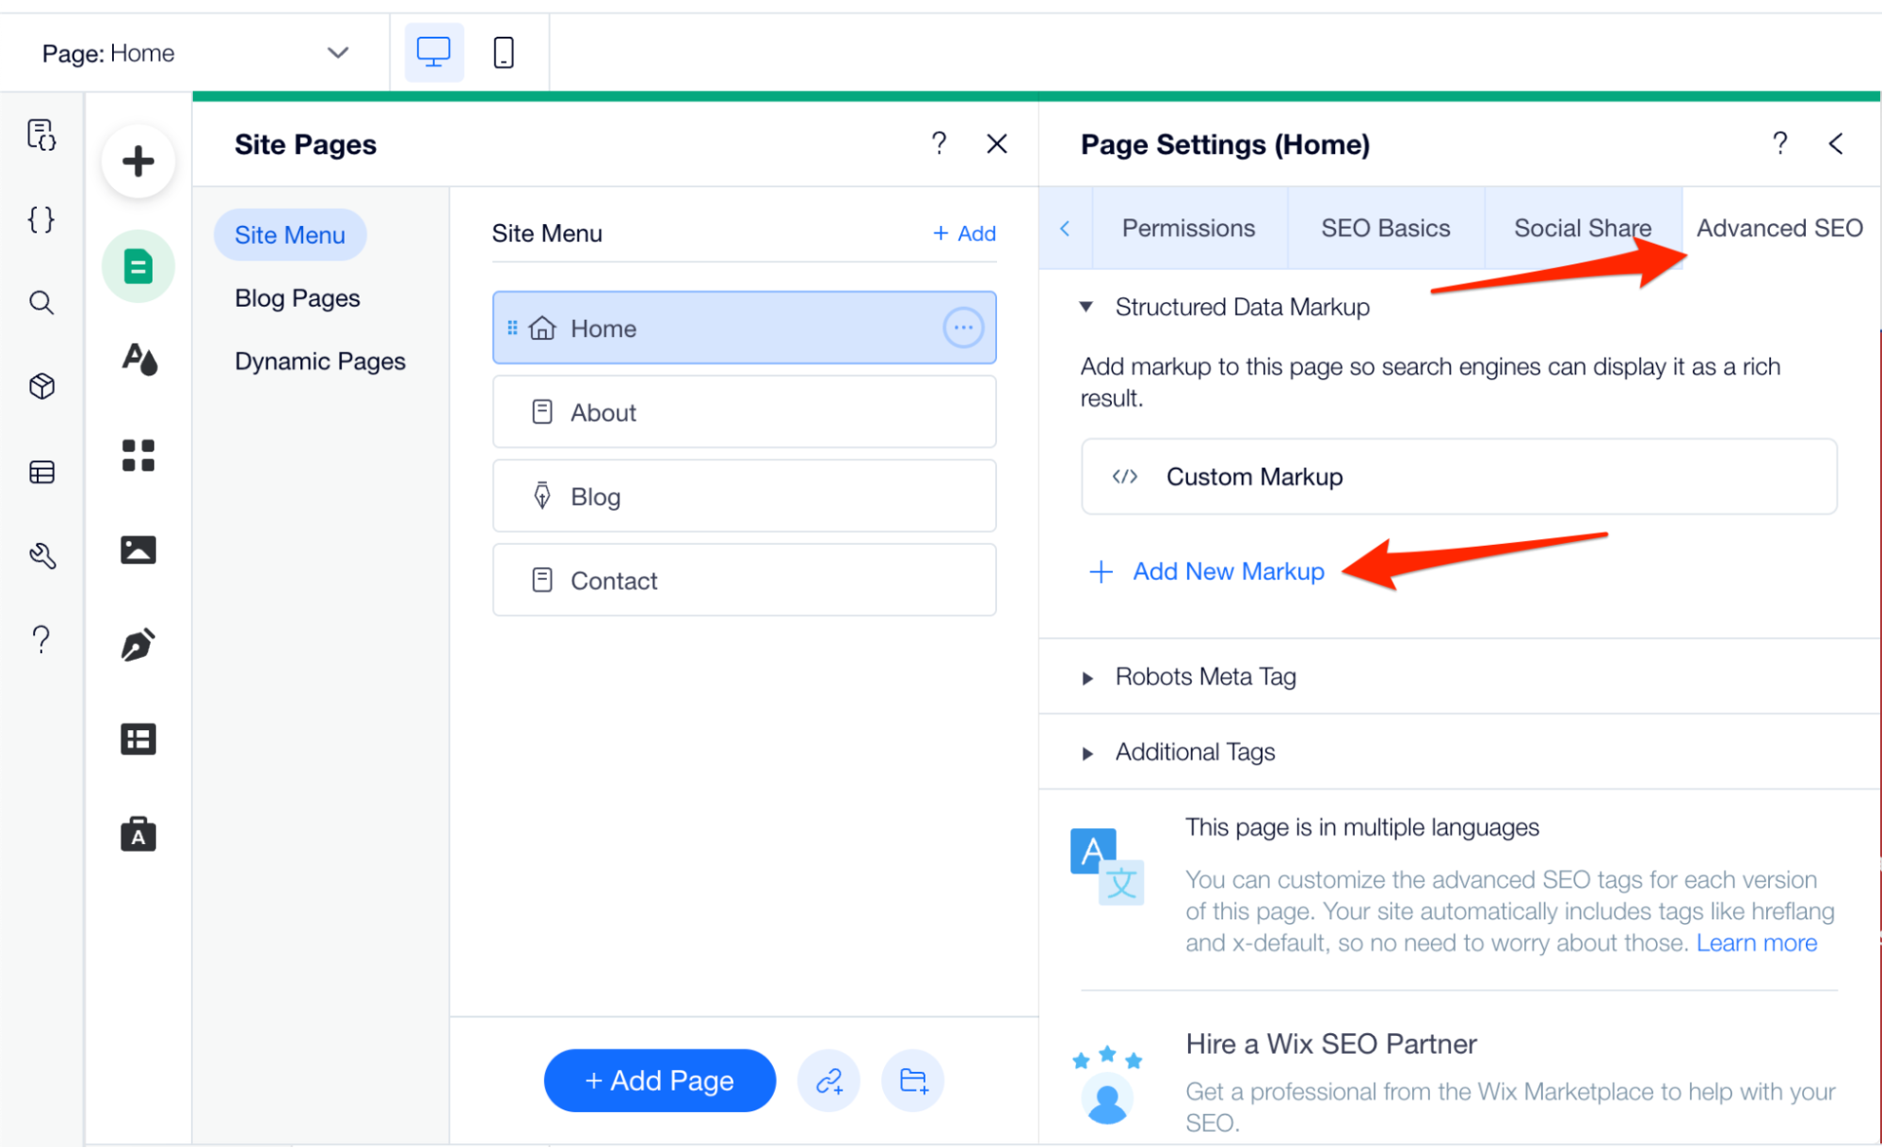
Task: Expand the Robots Meta Tag section
Action: coord(1087,677)
